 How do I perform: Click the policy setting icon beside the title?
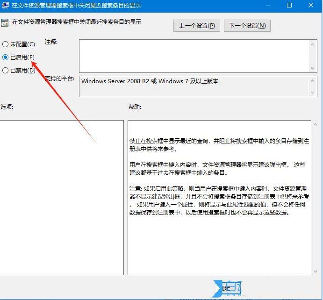[x=5, y=22]
